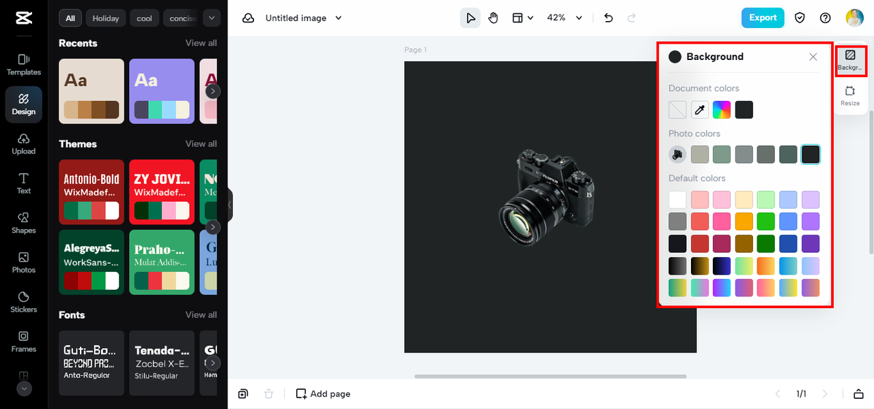Open the Shapes sidebar panel
874x409 pixels.
pyautogui.click(x=24, y=223)
